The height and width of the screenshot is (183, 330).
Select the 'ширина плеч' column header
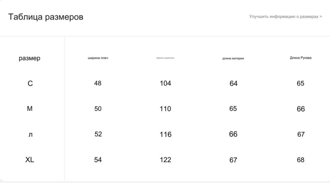pyautogui.click(x=98, y=58)
